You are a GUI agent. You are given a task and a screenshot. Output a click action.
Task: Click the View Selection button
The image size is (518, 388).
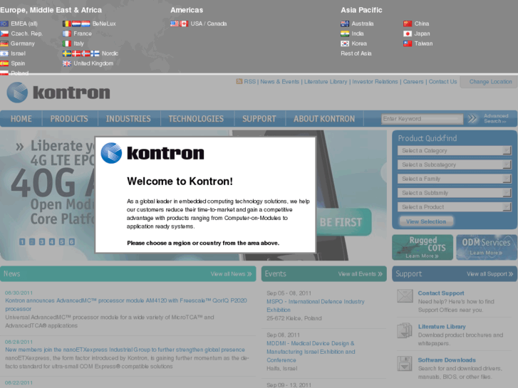coord(426,221)
